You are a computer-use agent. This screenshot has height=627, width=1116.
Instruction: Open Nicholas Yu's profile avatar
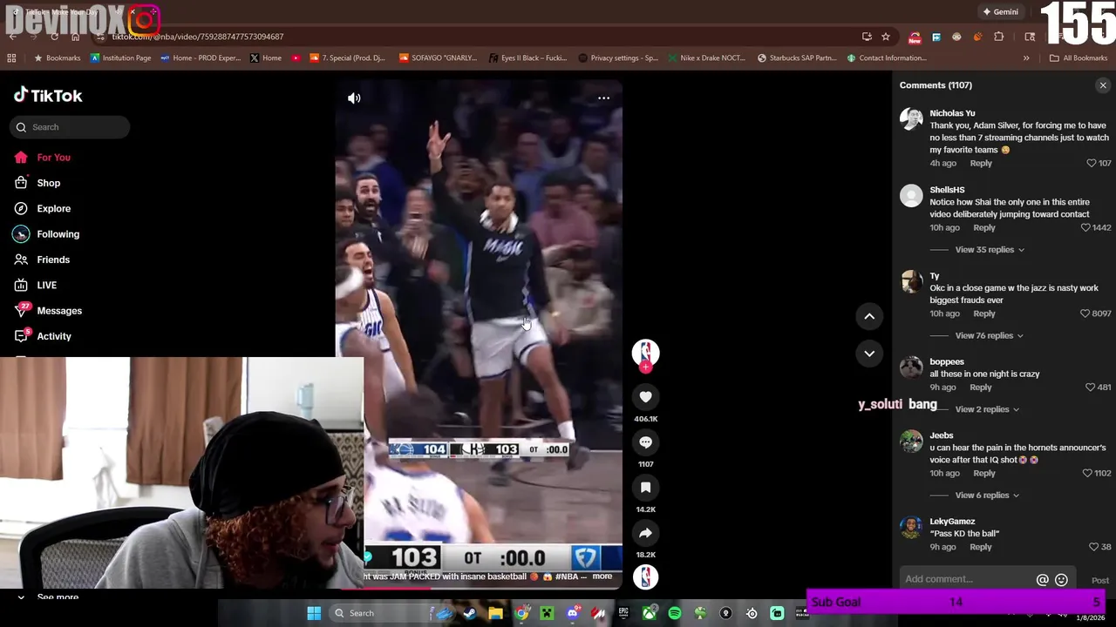[x=911, y=120]
